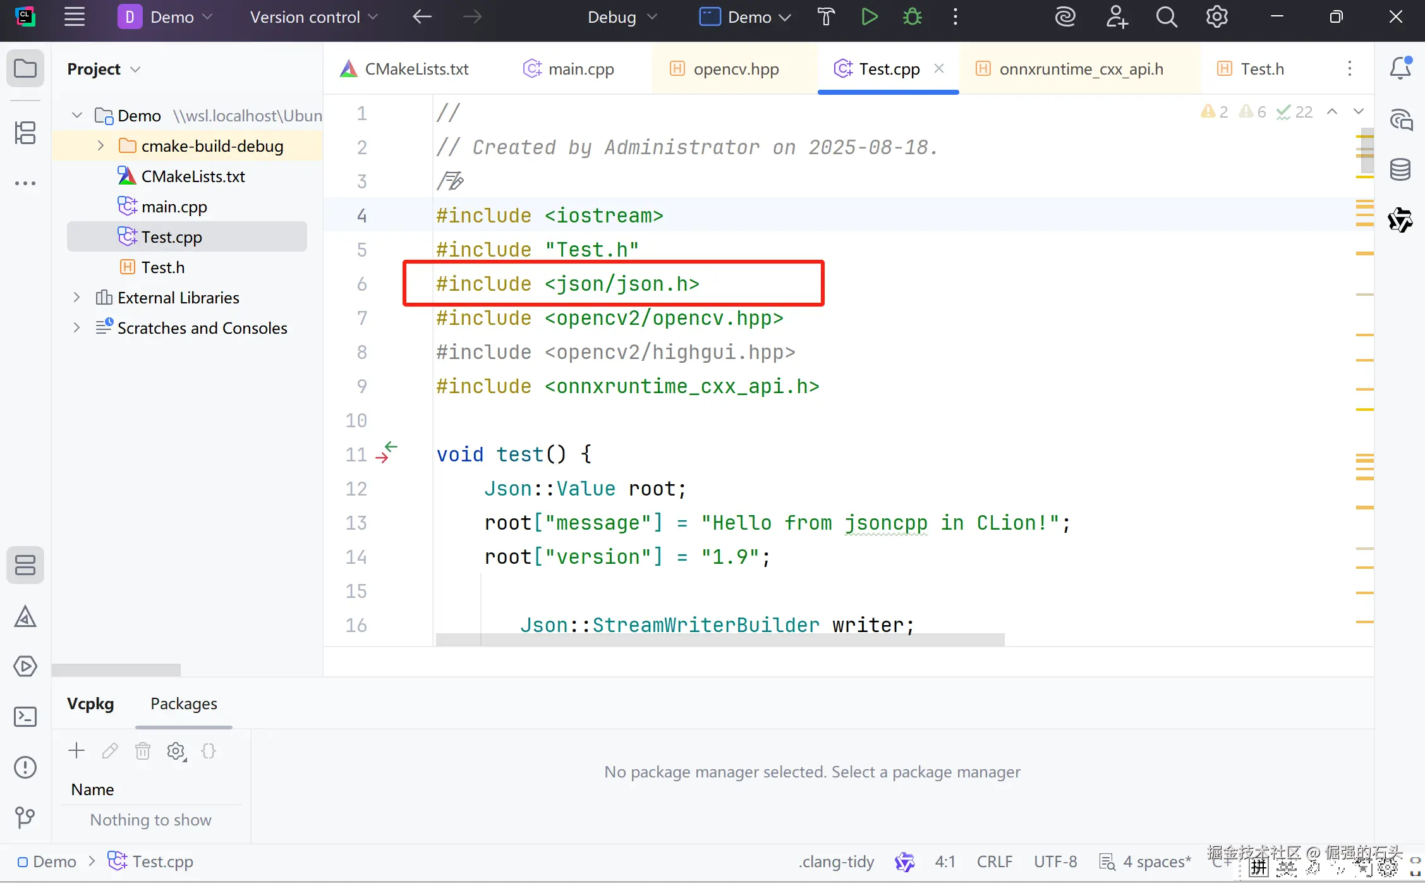Image resolution: width=1425 pixels, height=883 pixels.
Task: Add a new vcpkg repository plus icon
Action: tap(76, 751)
